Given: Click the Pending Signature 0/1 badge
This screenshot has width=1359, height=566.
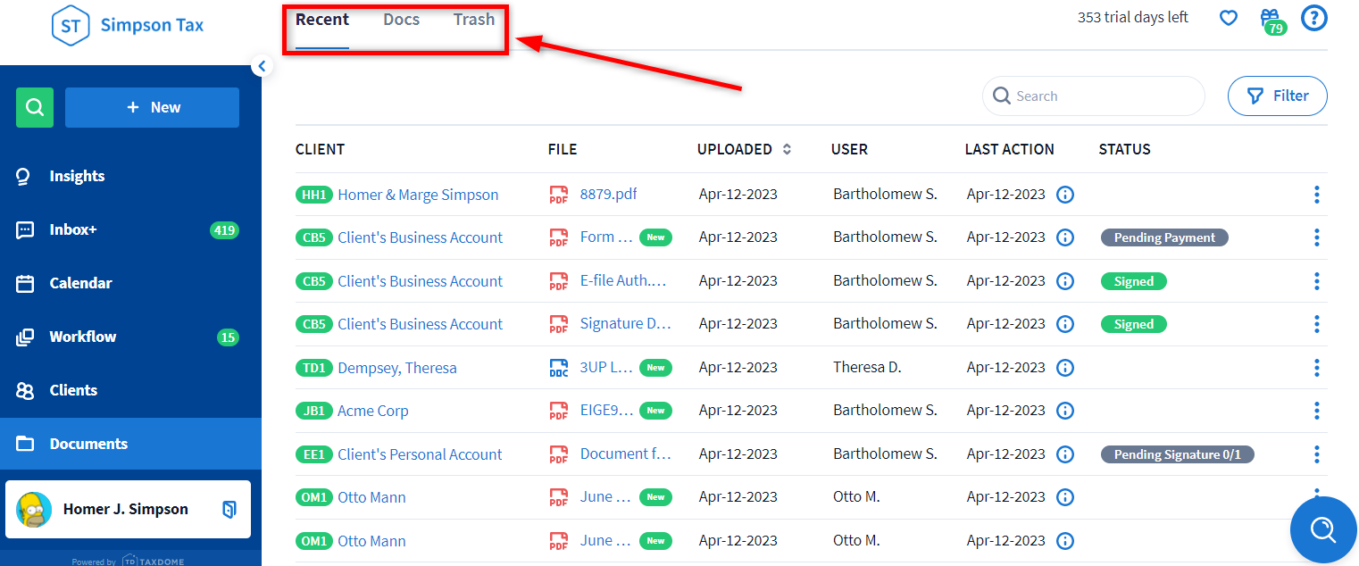Looking at the screenshot, I should (x=1178, y=454).
